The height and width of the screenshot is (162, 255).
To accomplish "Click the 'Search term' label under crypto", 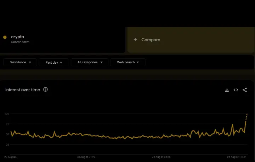I will click(20, 42).
